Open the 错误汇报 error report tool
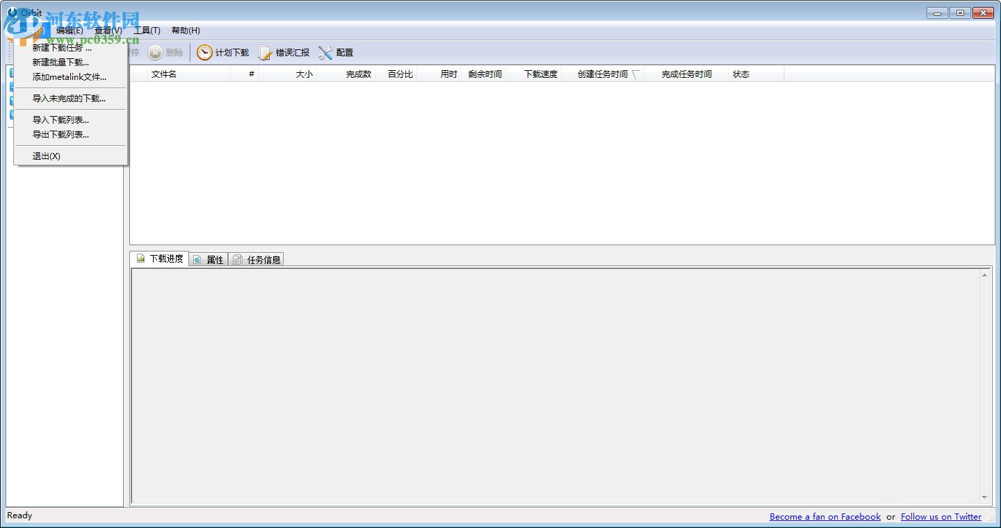The width and height of the screenshot is (1001, 528). point(285,52)
